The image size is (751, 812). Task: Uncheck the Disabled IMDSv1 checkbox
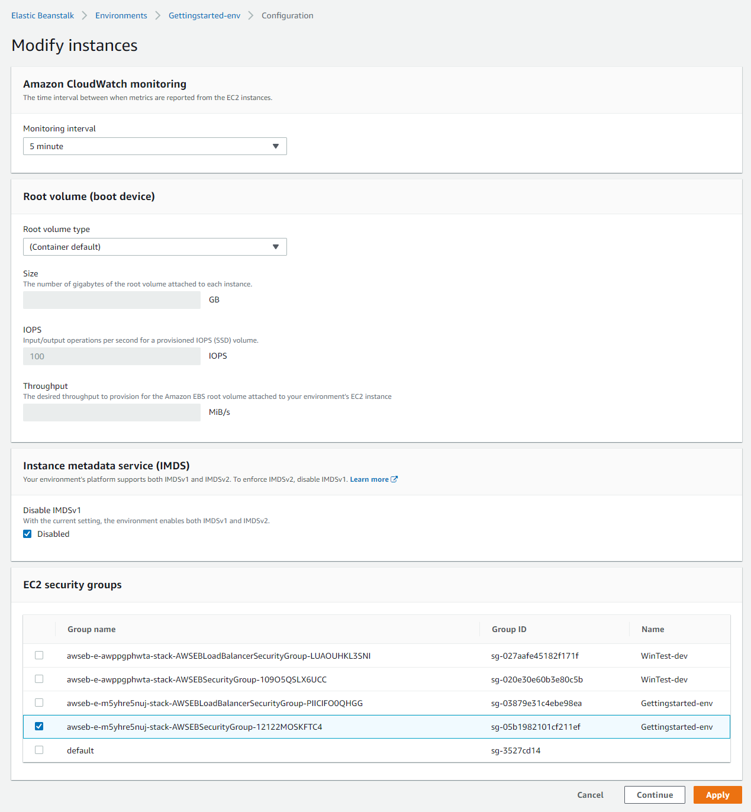click(x=27, y=533)
